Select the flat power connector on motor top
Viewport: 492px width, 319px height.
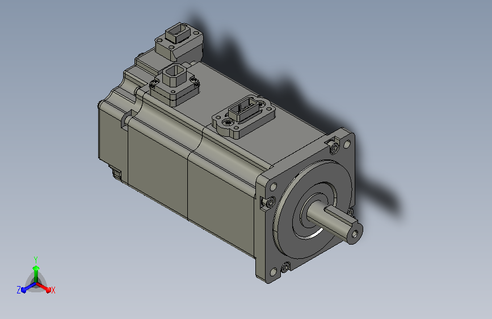(x=244, y=117)
